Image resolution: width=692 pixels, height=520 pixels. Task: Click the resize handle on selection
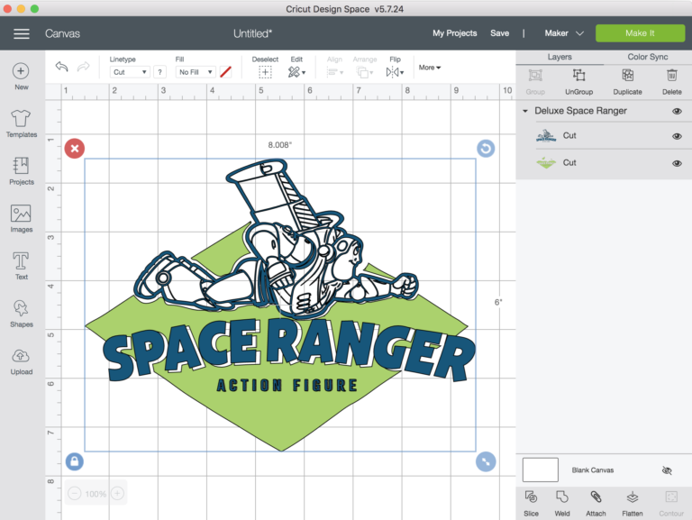486,461
